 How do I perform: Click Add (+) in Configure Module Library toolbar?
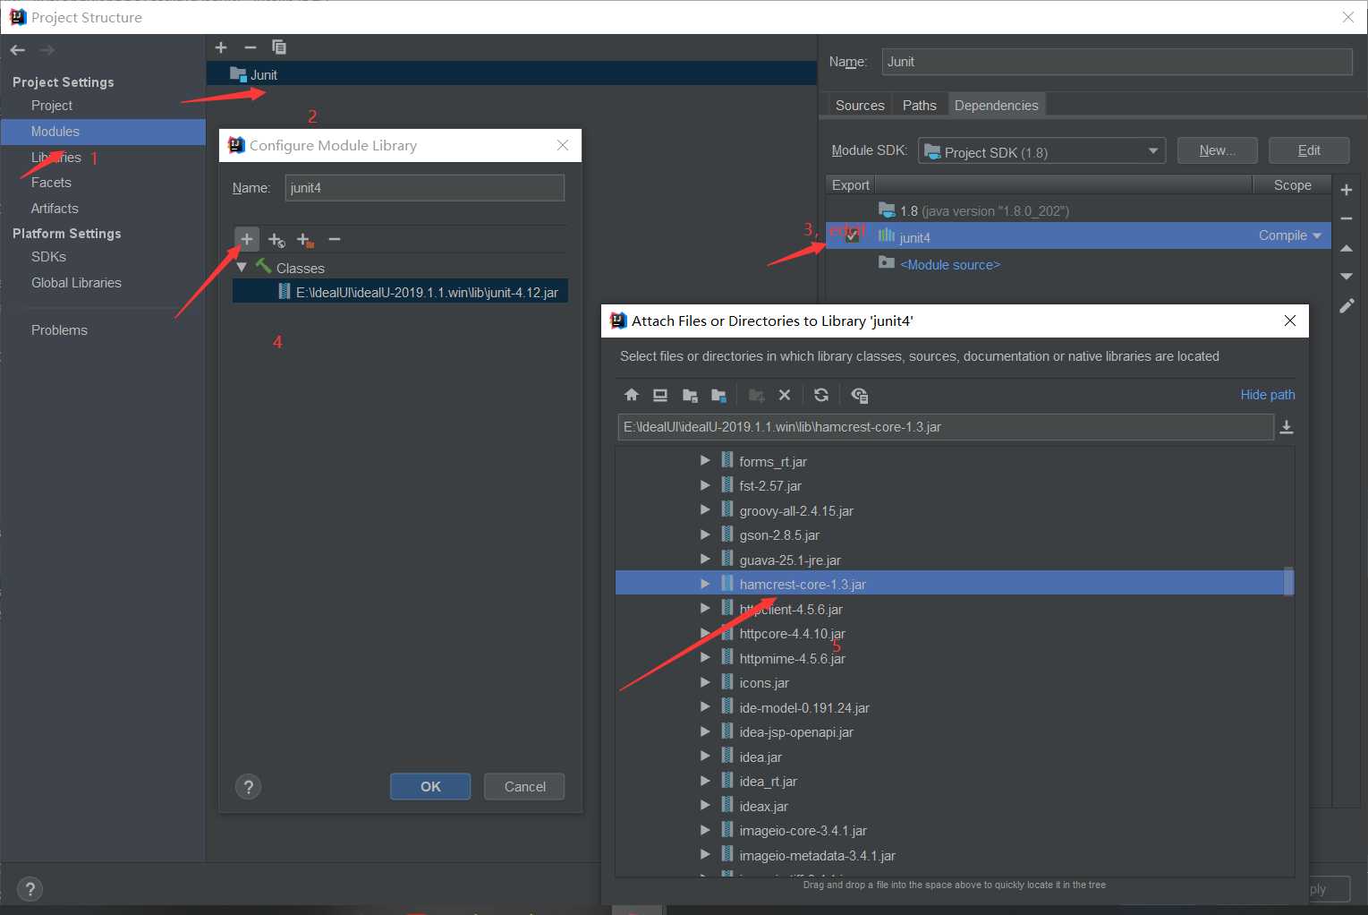(x=247, y=239)
